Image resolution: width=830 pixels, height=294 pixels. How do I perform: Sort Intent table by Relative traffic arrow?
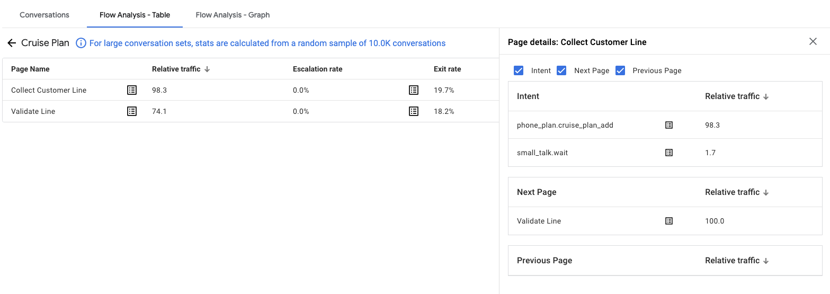766,96
